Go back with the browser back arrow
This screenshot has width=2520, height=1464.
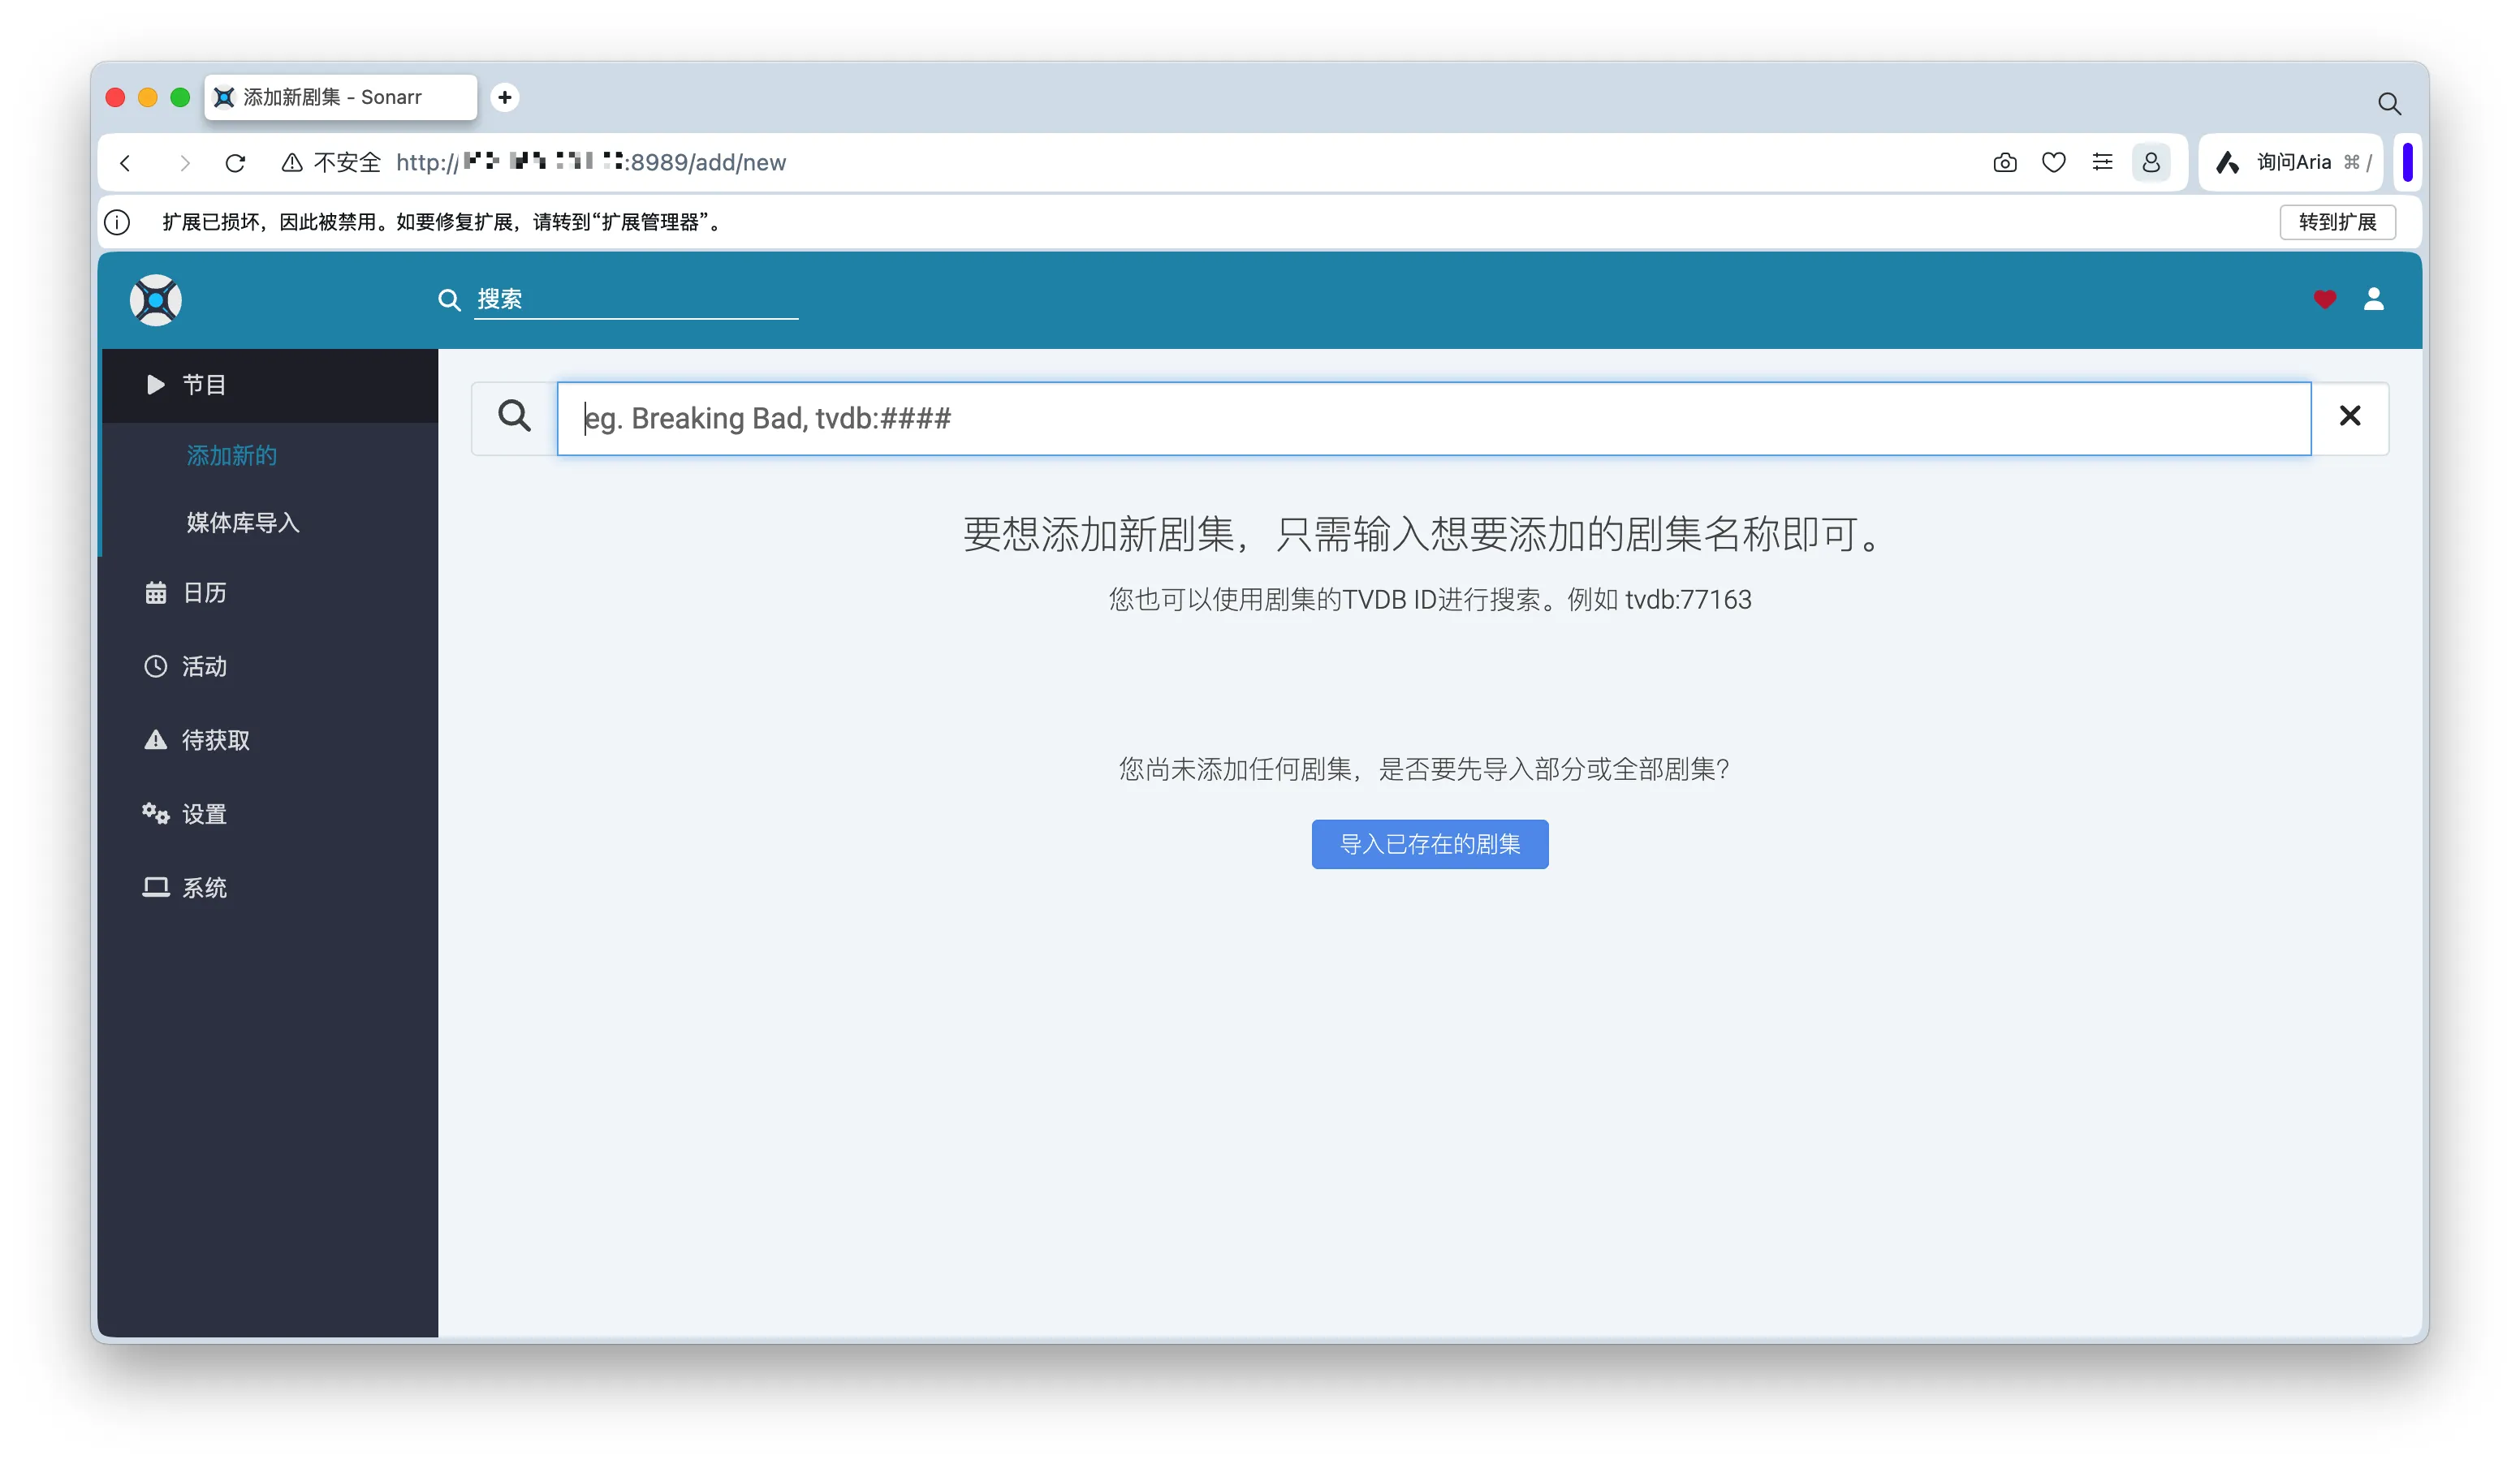click(x=126, y=163)
